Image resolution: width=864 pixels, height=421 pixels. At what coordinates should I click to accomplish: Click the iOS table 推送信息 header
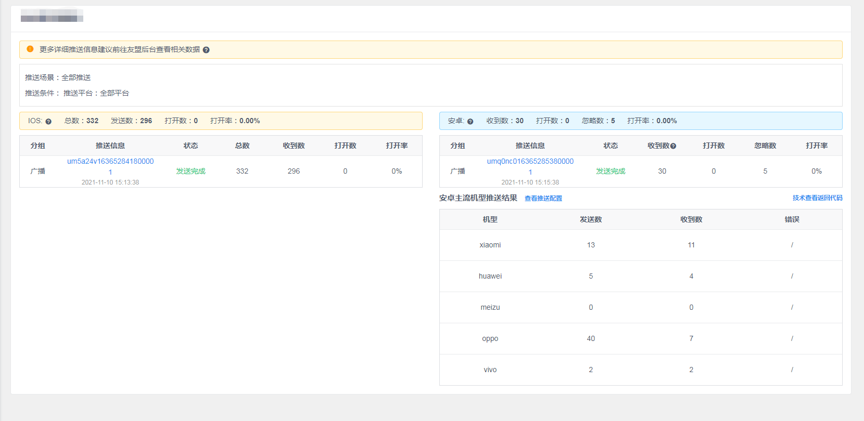[x=110, y=146]
